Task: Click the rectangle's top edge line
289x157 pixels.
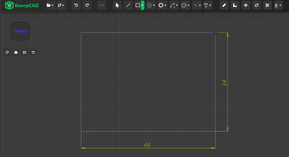Action: [x=148, y=33]
